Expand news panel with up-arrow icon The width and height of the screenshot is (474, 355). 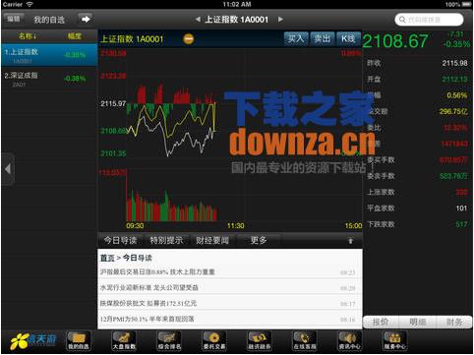pos(350,241)
